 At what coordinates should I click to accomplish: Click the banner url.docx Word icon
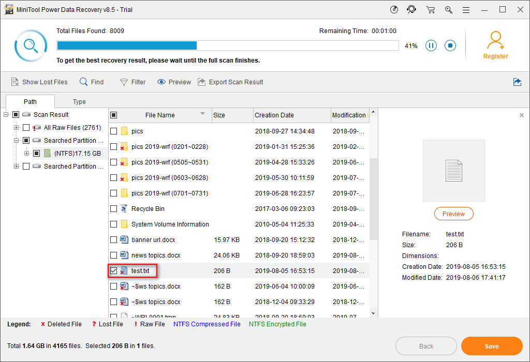tap(124, 240)
